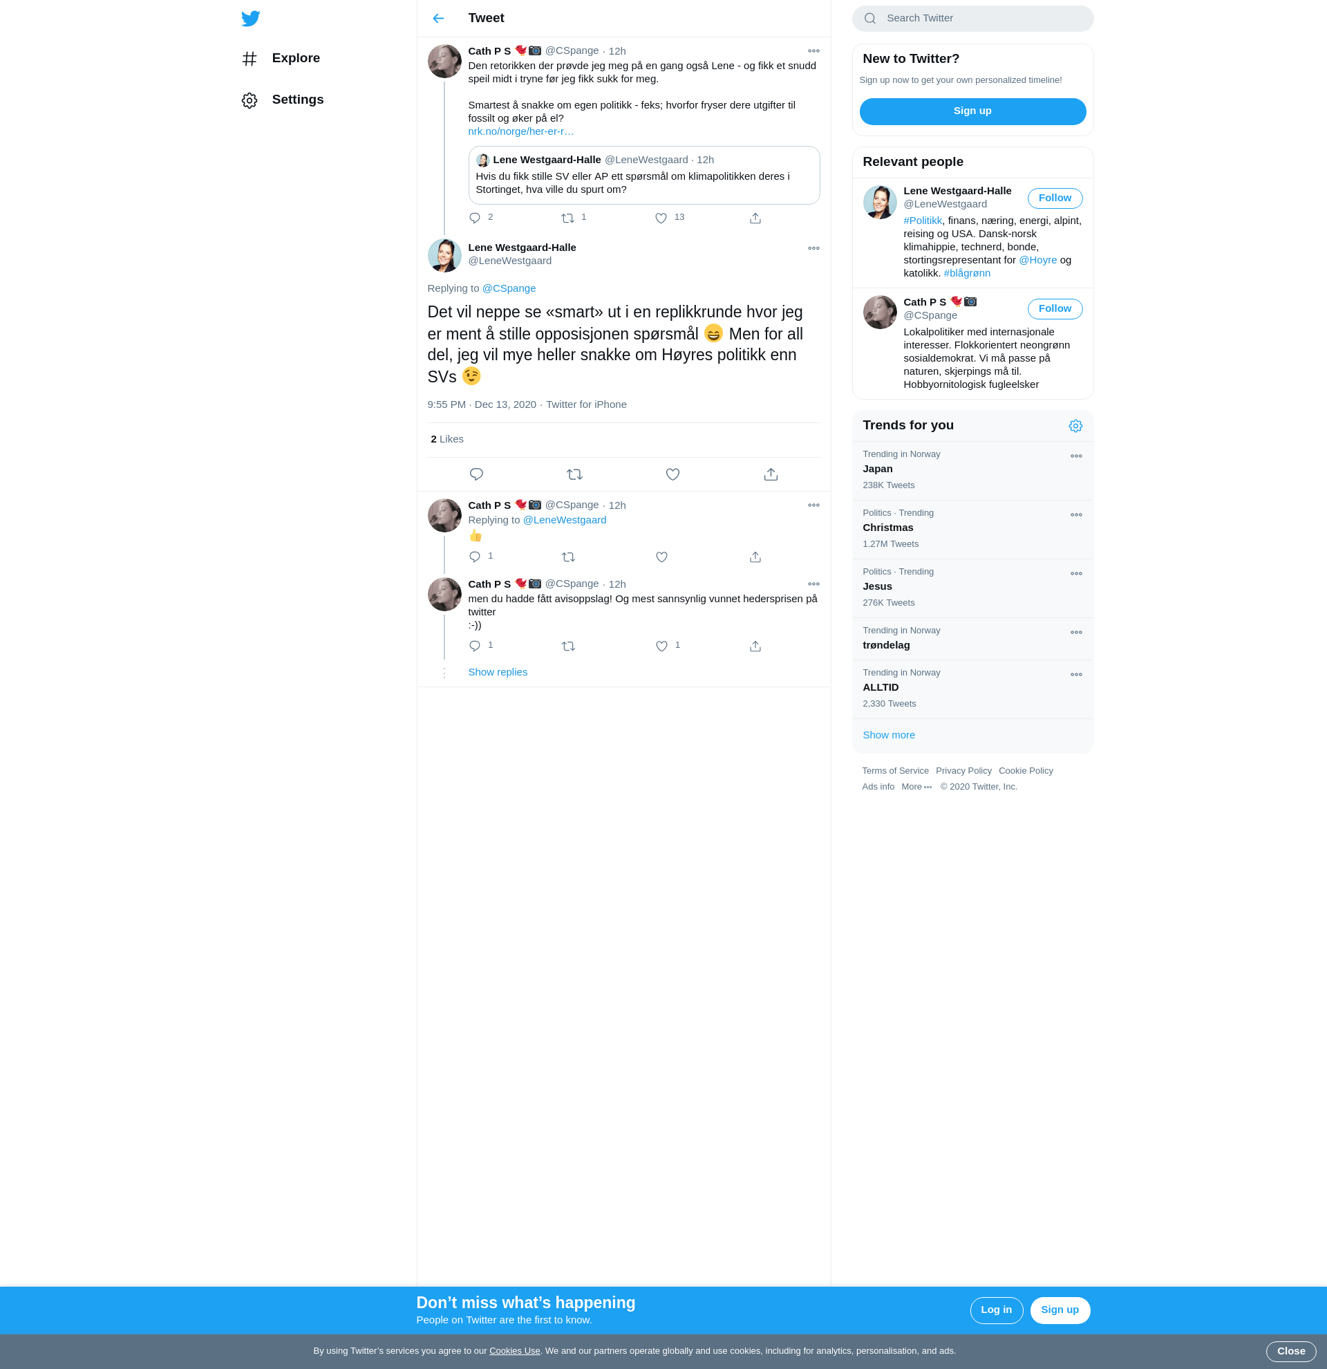This screenshot has width=1327, height=1369.
Task: Click the @CSpange mention in Replying to
Action: point(509,288)
